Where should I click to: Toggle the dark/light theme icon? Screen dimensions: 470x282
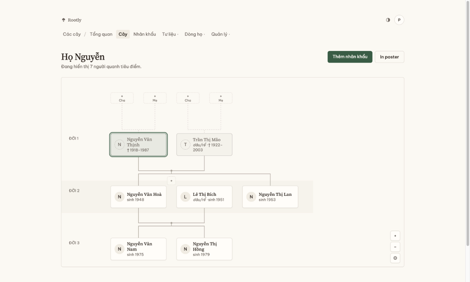click(x=388, y=20)
